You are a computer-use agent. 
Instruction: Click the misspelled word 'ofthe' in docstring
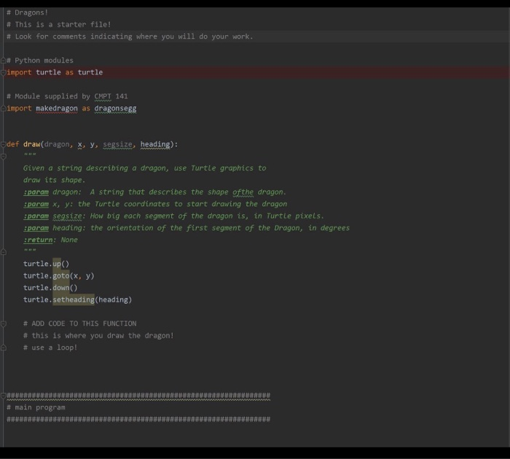click(243, 192)
